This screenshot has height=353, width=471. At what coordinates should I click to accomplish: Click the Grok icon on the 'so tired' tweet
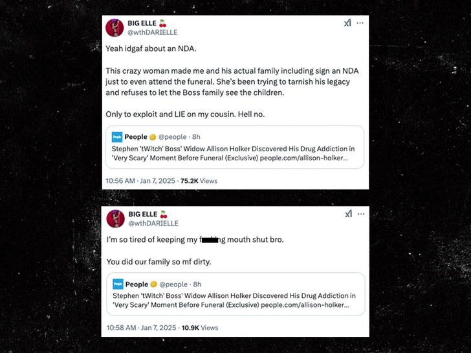(347, 214)
